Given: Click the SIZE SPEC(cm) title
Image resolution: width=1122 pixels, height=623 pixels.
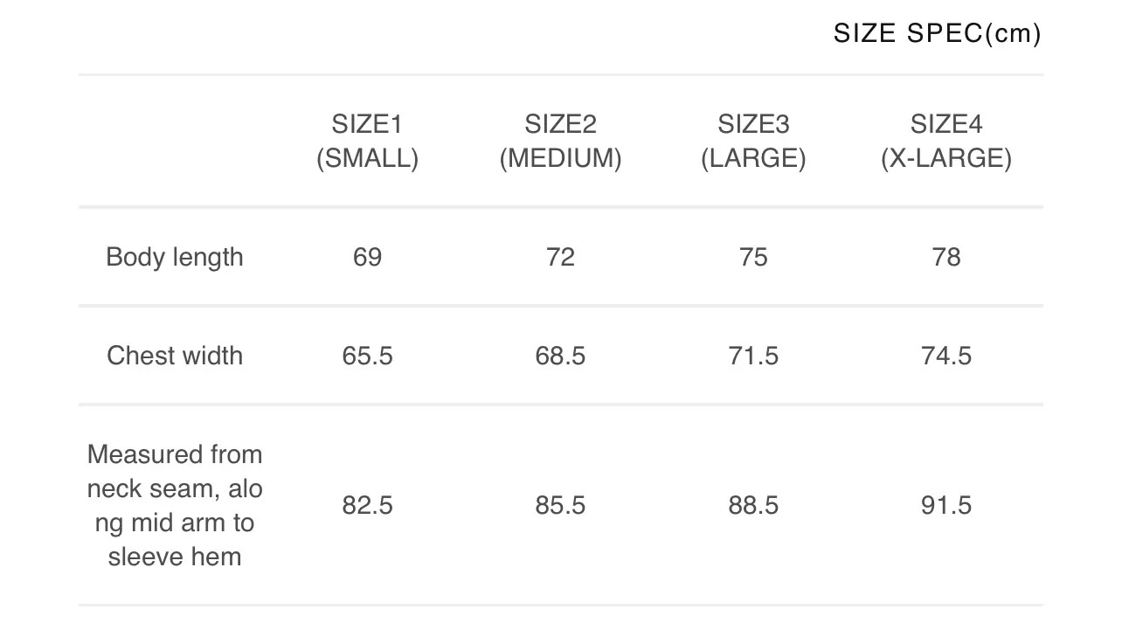Looking at the screenshot, I should click(937, 34).
